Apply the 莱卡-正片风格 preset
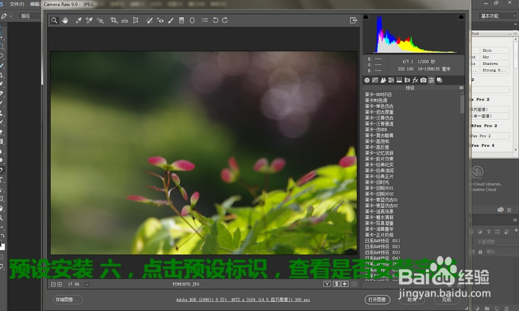This screenshot has height=311, width=519. (x=379, y=235)
